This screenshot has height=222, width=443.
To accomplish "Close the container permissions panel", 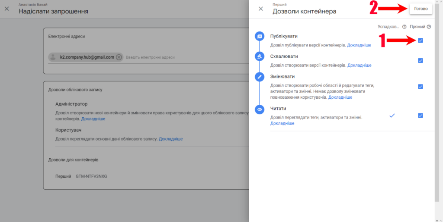I will tap(260, 9).
